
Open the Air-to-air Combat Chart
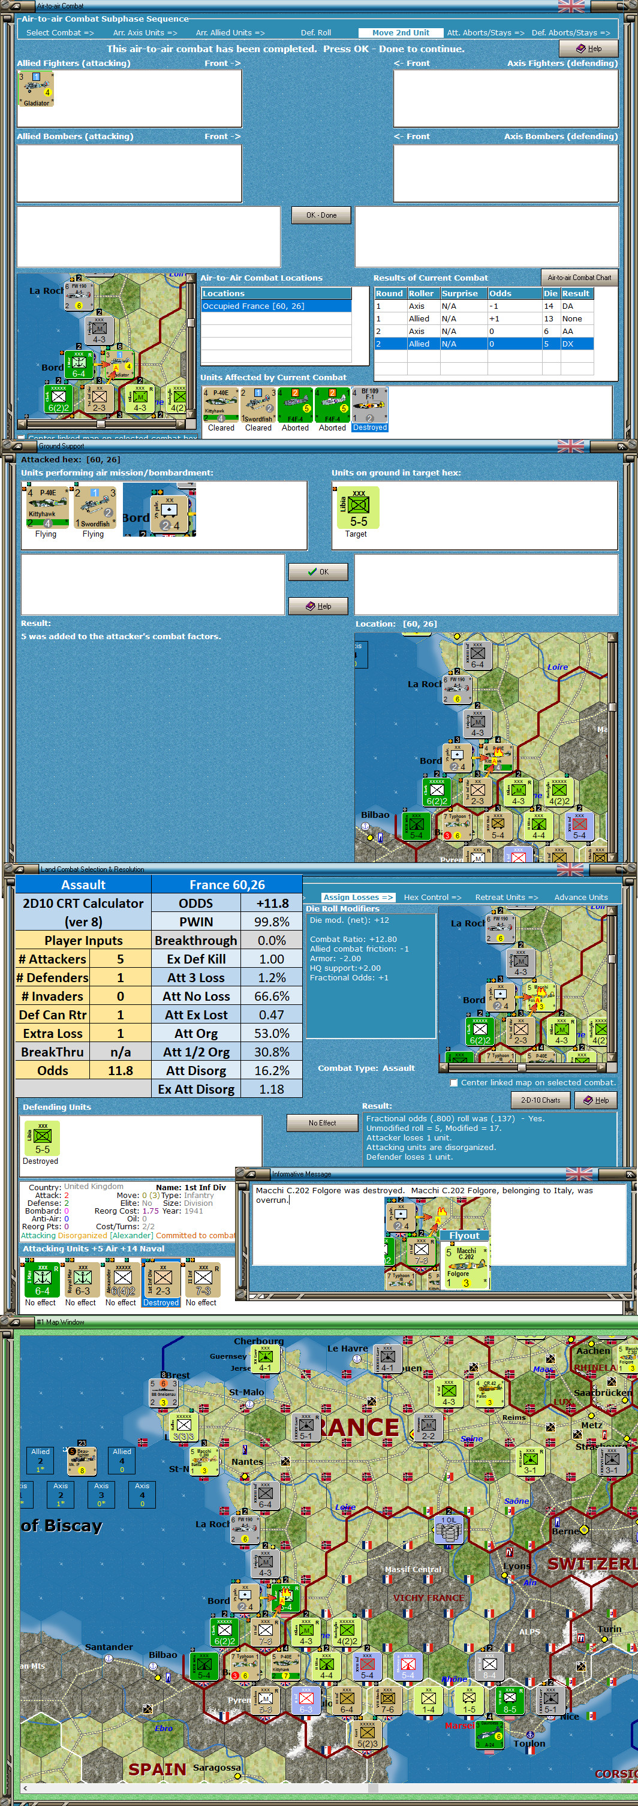[x=579, y=278]
